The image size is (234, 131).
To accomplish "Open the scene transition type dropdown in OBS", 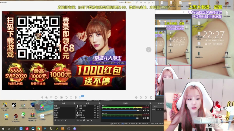I will point(158,106).
